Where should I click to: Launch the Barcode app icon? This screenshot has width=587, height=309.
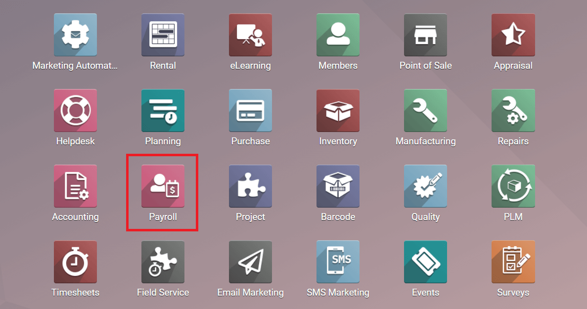click(338, 186)
